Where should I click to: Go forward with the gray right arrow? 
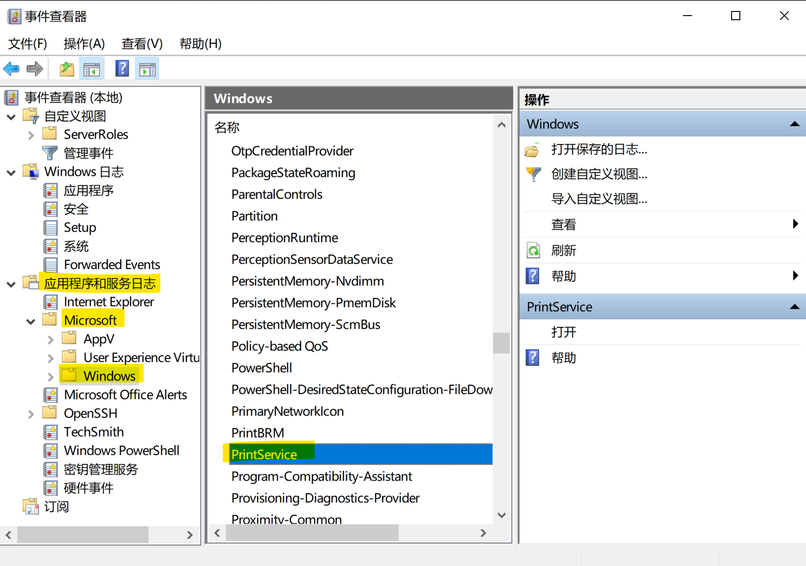(x=34, y=69)
